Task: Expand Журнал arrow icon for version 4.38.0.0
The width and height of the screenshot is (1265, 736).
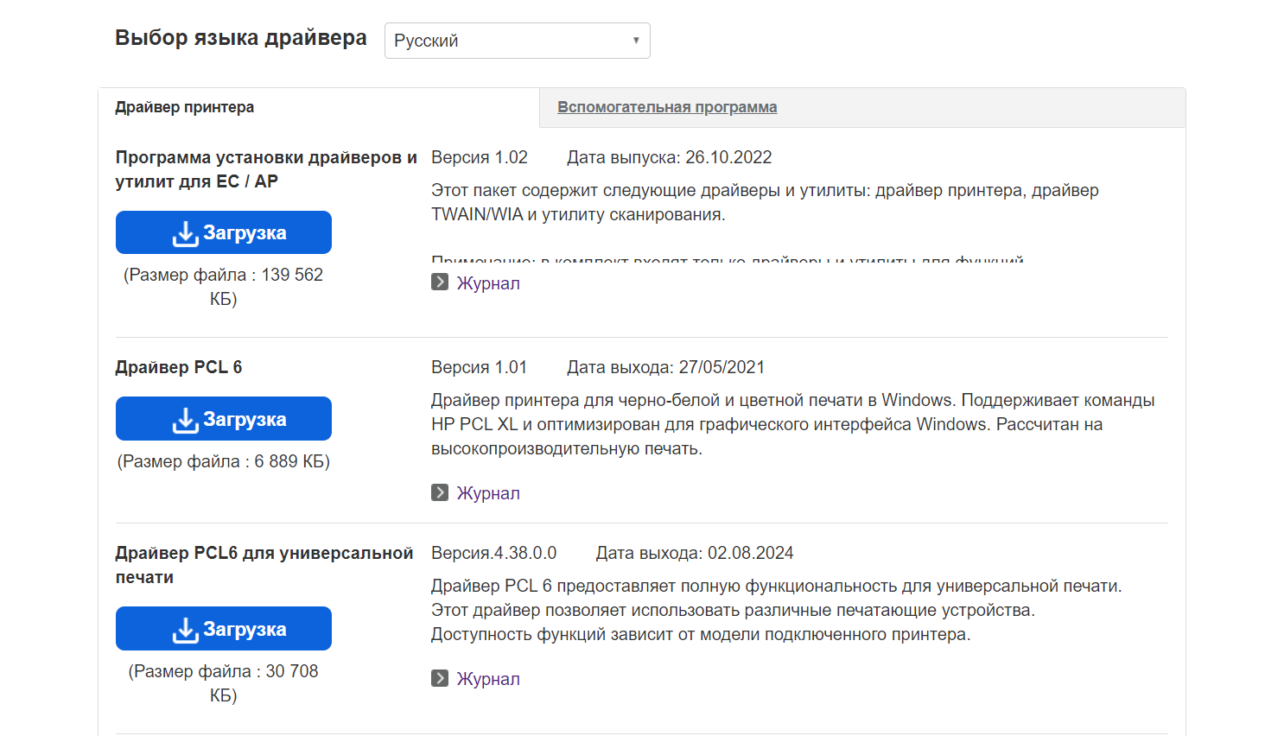Action: [x=440, y=678]
